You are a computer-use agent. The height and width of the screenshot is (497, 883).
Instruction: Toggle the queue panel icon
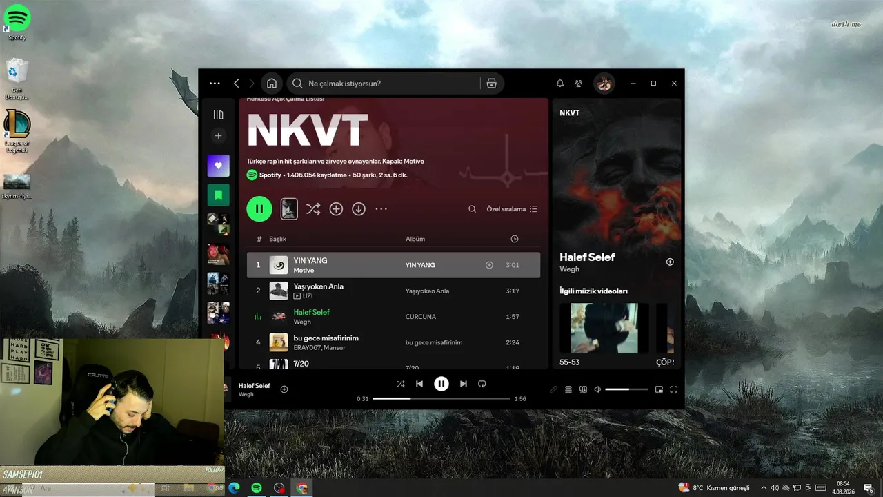pyautogui.click(x=568, y=389)
